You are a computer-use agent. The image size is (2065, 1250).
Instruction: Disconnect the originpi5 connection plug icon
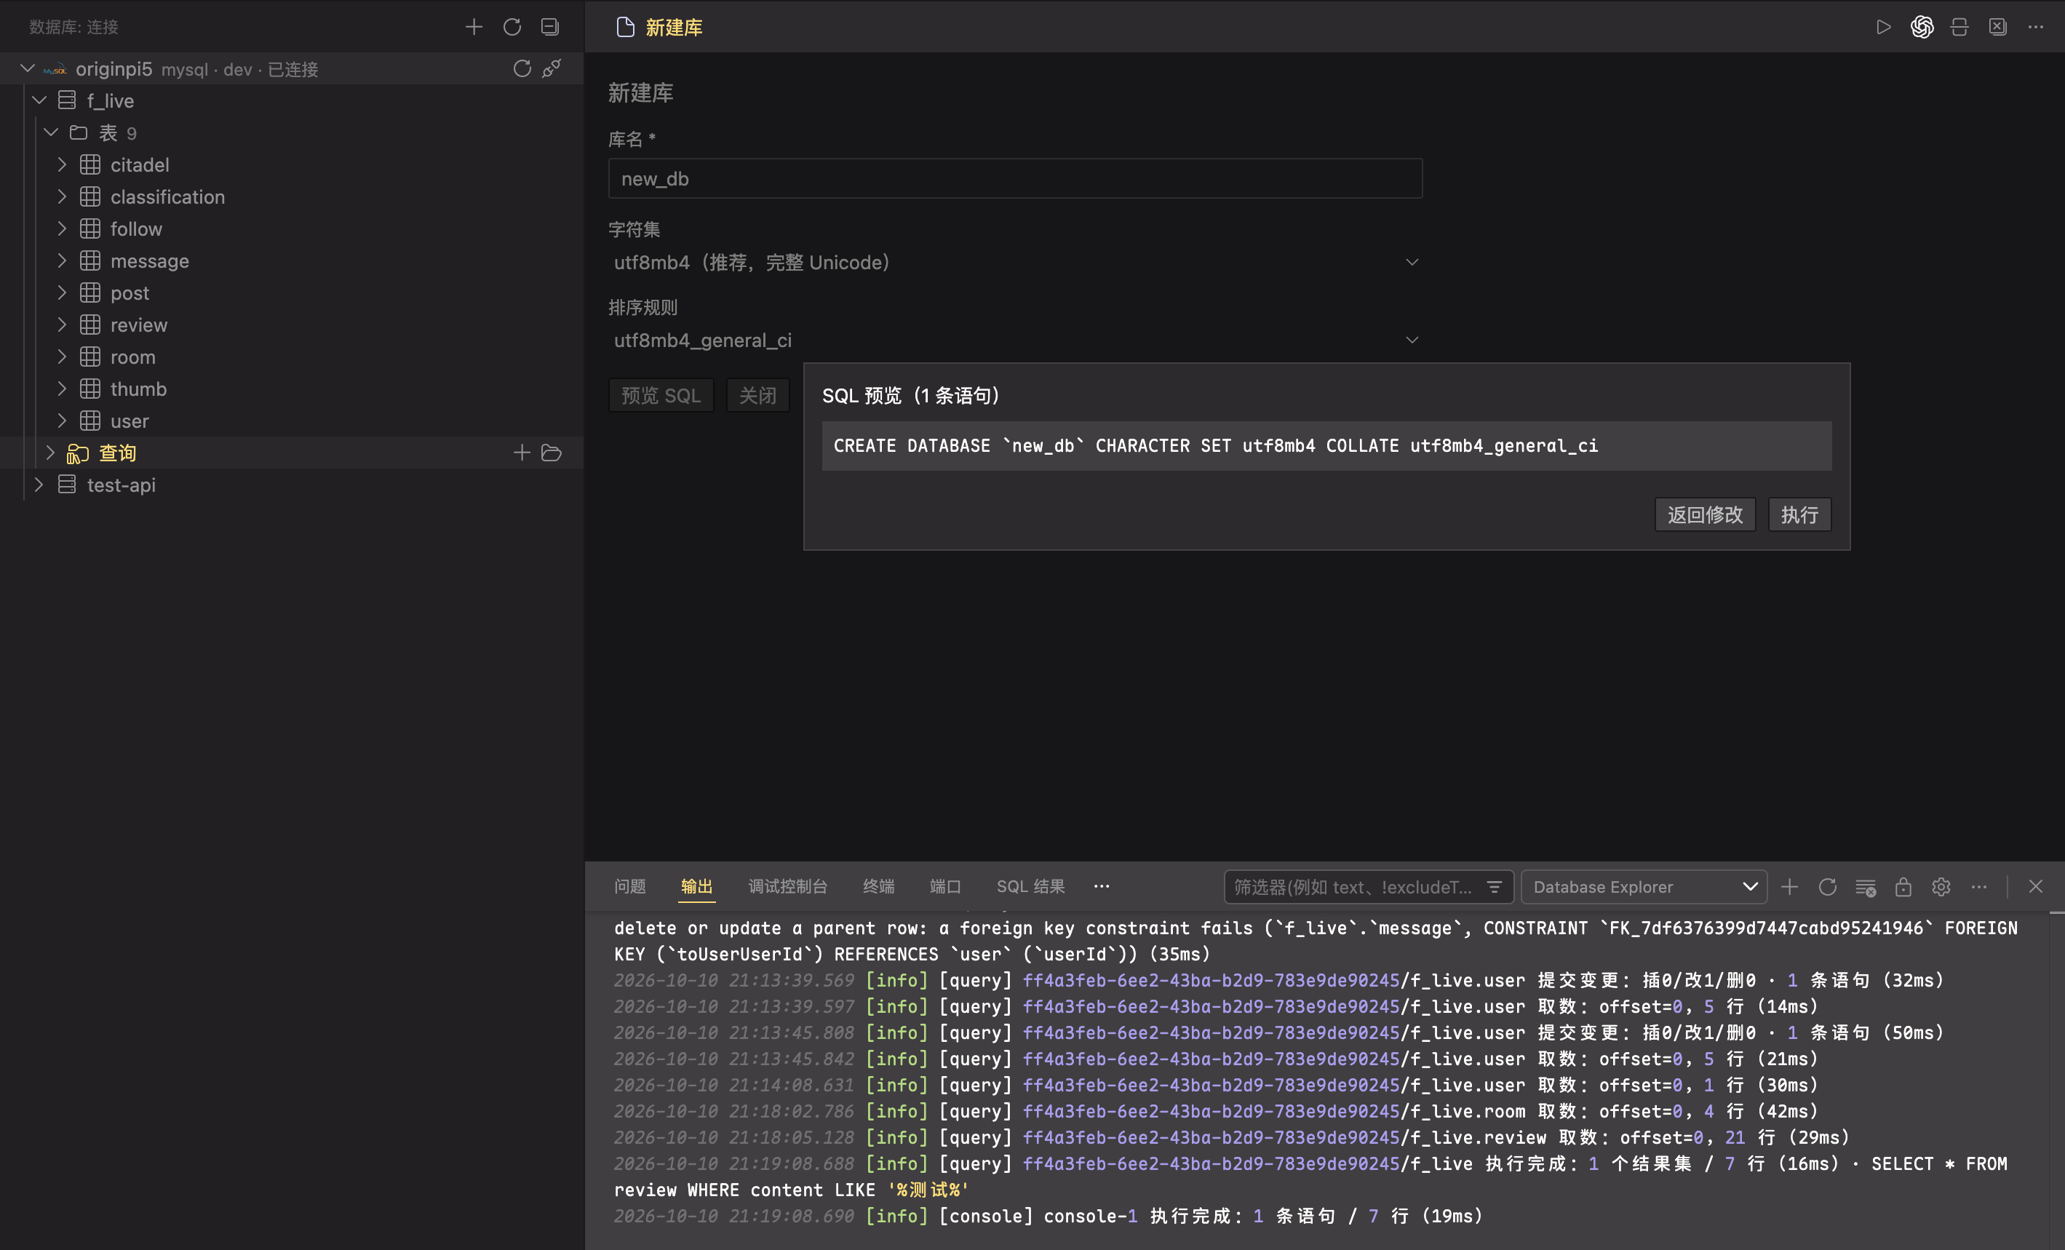tap(552, 68)
